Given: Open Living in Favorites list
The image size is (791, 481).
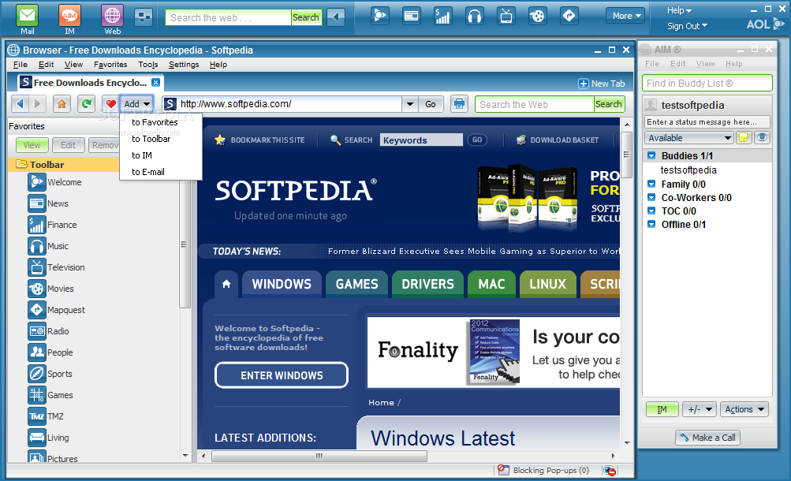Looking at the screenshot, I should (48, 437).
